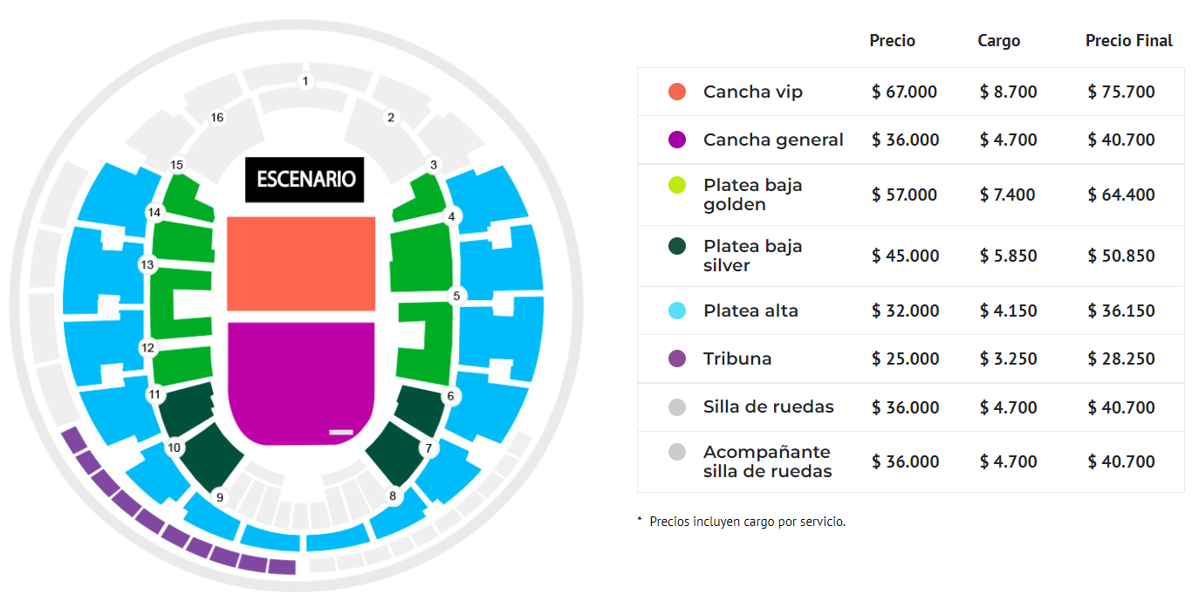Viewport: 1192px width, 608px height.
Task: Click the Cancha vip orange legend dot
Action: (677, 92)
